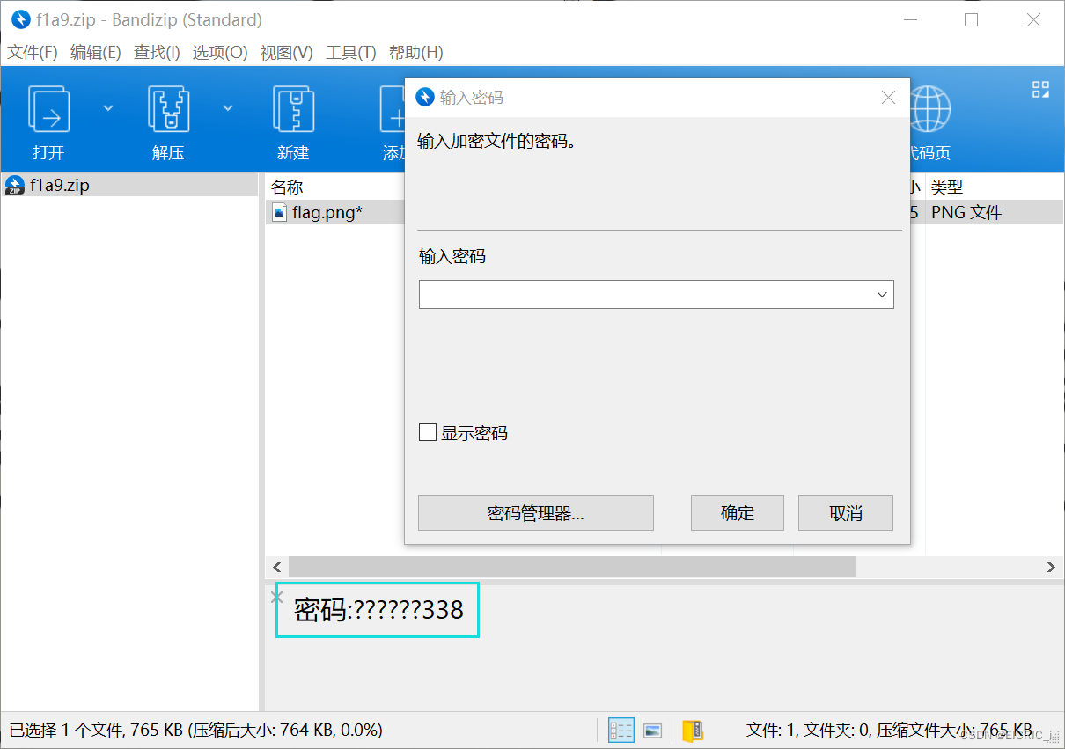
Task: Switch to details list view icon
Action: [x=621, y=730]
